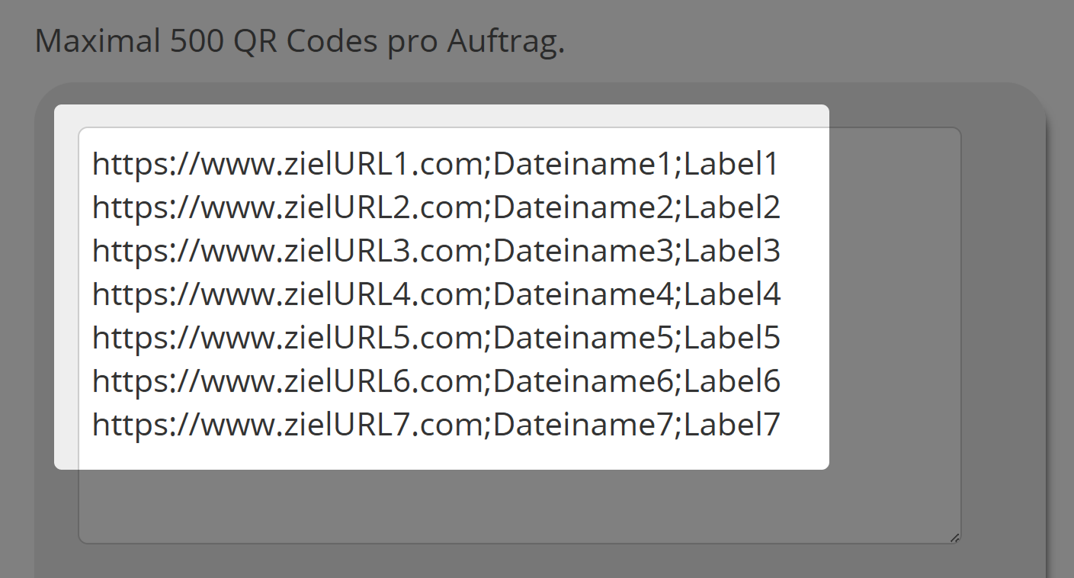Select the line containing zielURL4.com
1074x578 pixels.
pyautogui.click(x=434, y=294)
